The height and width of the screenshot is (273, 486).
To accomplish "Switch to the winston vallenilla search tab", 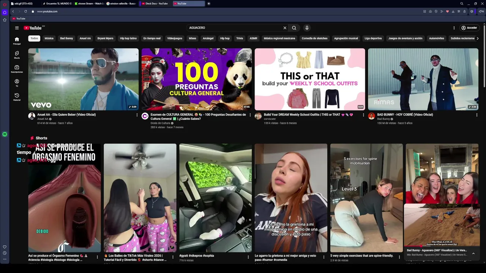I will pyautogui.click(x=121, y=3).
